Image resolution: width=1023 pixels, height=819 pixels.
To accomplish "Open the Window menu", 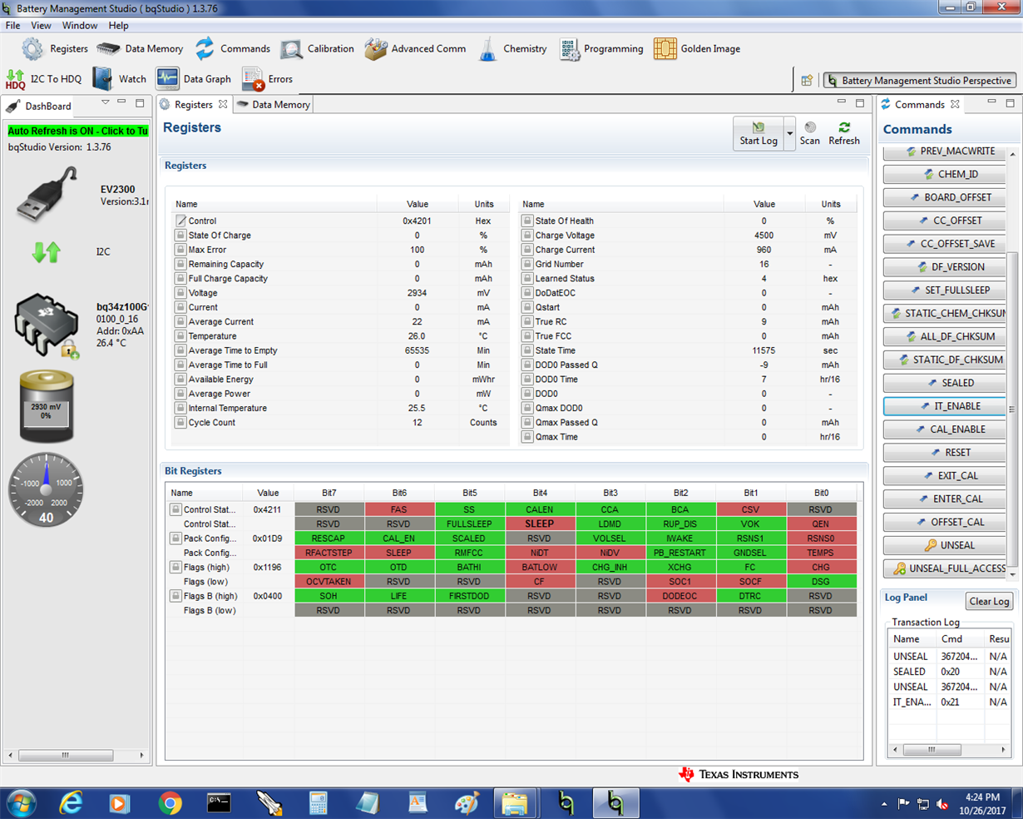I will 80,26.
